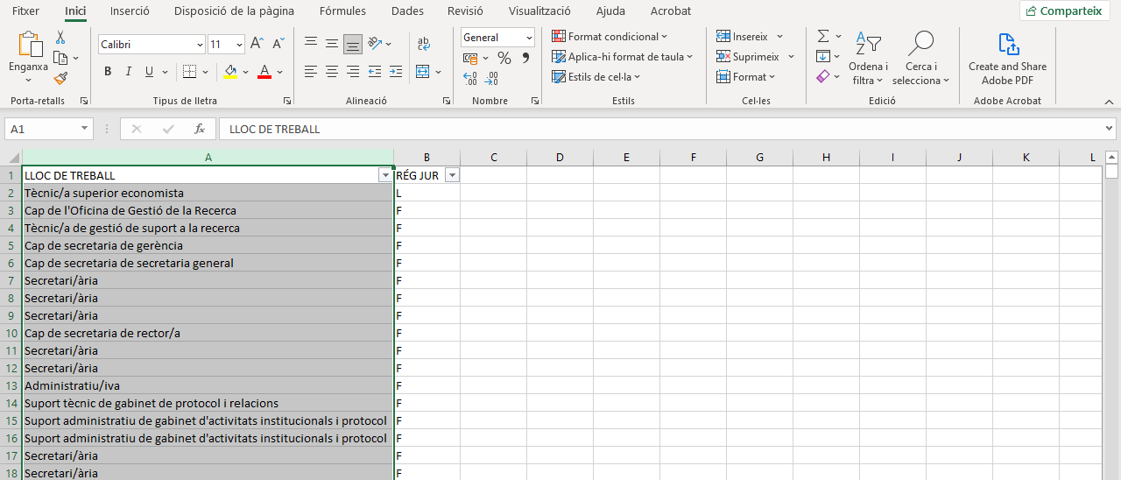This screenshot has width=1121, height=480.
Task: Click the AutoSum sigma icon
Action: coord(822,36)
